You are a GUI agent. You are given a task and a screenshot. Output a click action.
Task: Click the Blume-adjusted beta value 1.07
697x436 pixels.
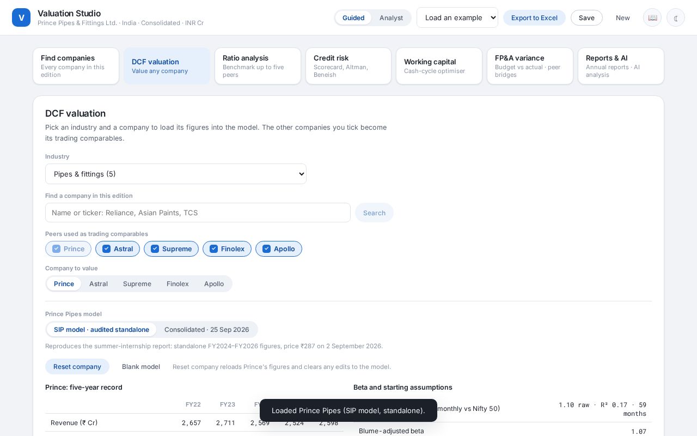639,431
